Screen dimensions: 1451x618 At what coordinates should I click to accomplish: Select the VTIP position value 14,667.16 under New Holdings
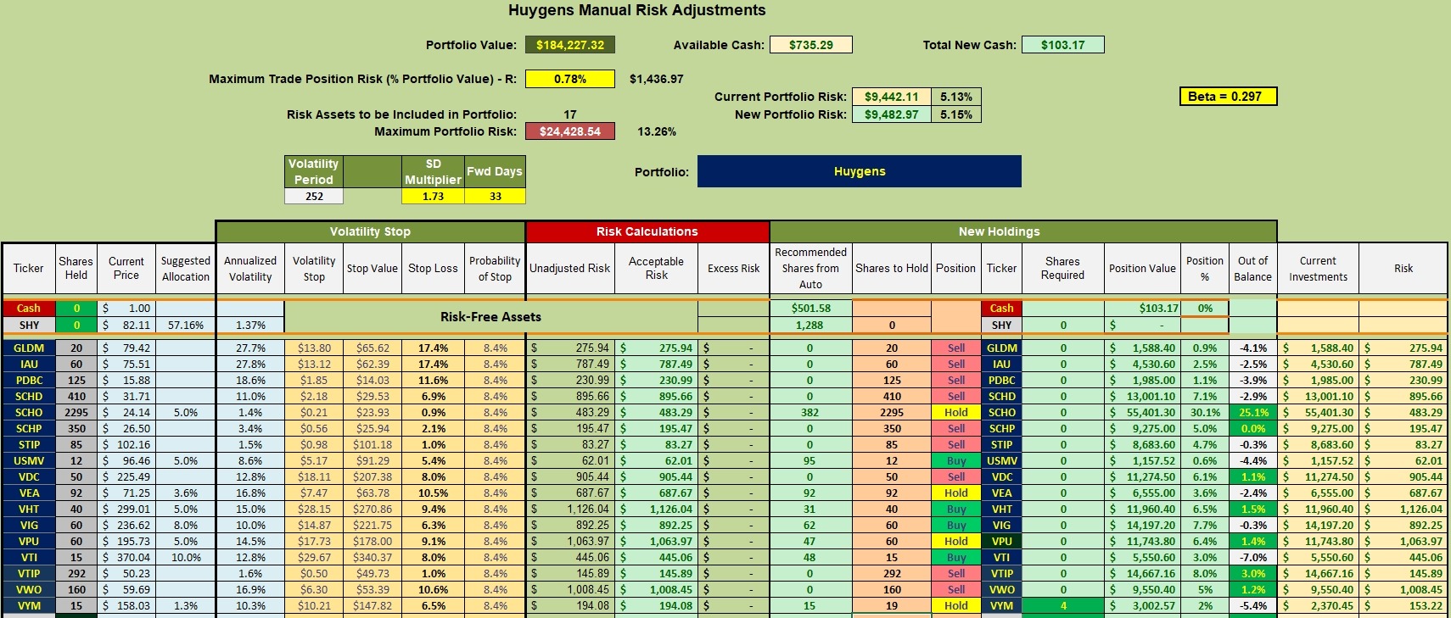click(1142, 573)
